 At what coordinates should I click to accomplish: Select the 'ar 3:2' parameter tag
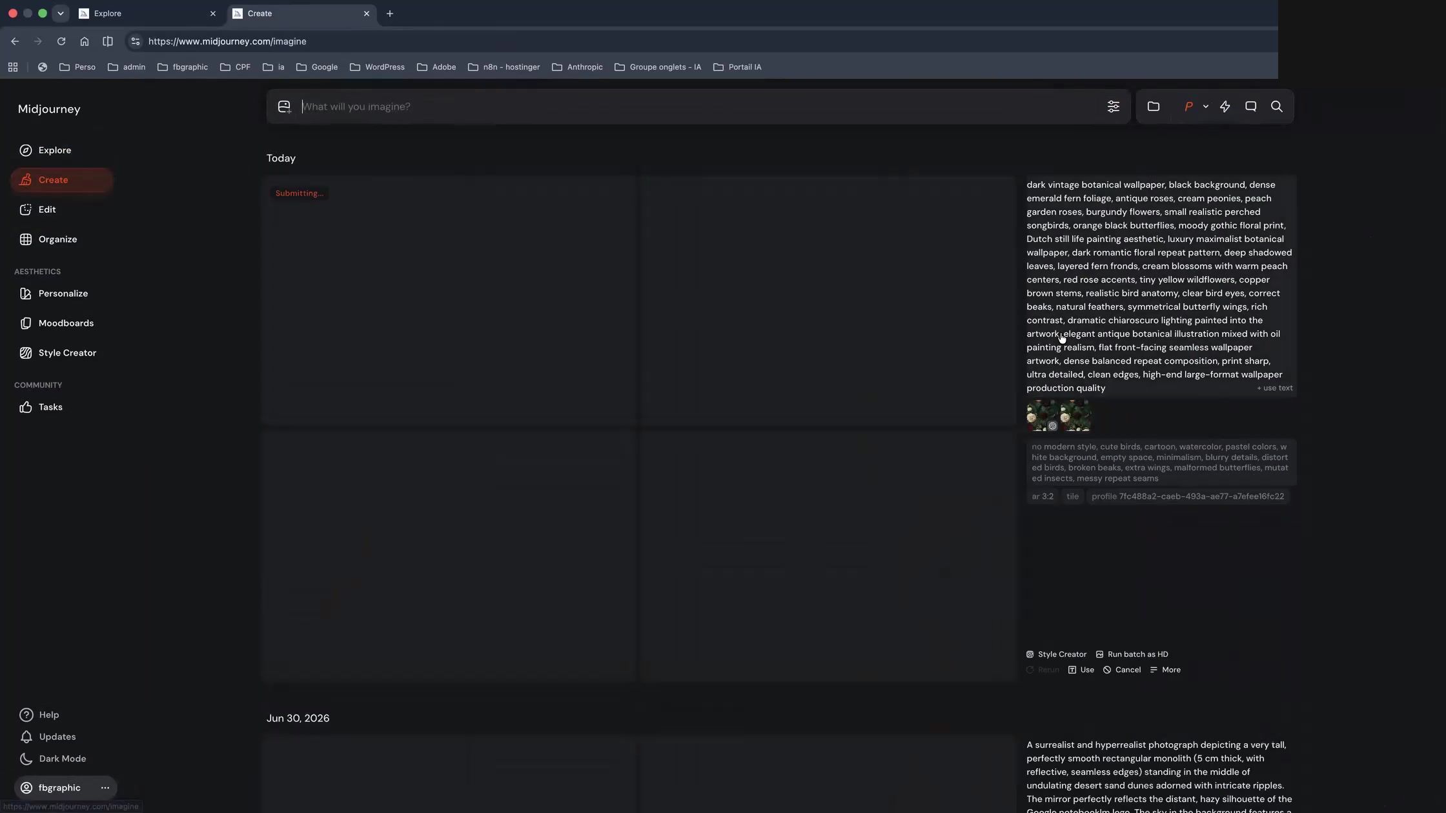coord(1042,496)
